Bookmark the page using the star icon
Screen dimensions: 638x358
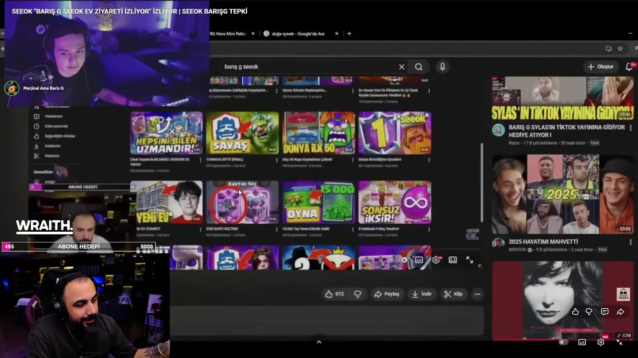coord(620,48)
